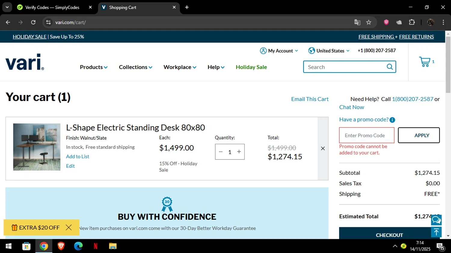Open the browser profile avatar

click(x=431, y=22)
